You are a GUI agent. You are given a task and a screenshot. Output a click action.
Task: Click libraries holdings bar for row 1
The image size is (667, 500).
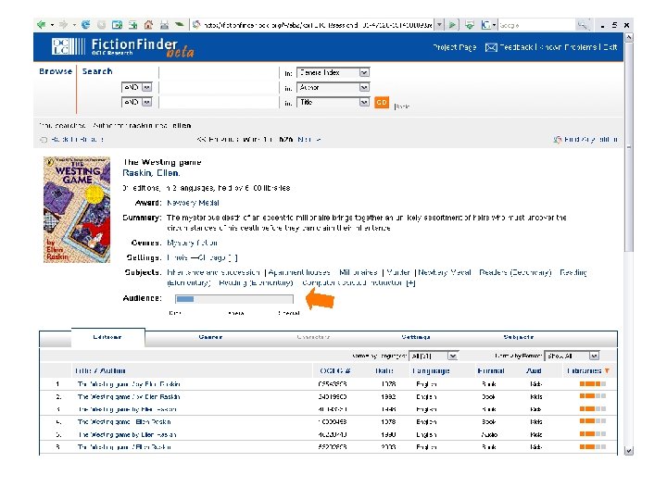coord(593,384)
